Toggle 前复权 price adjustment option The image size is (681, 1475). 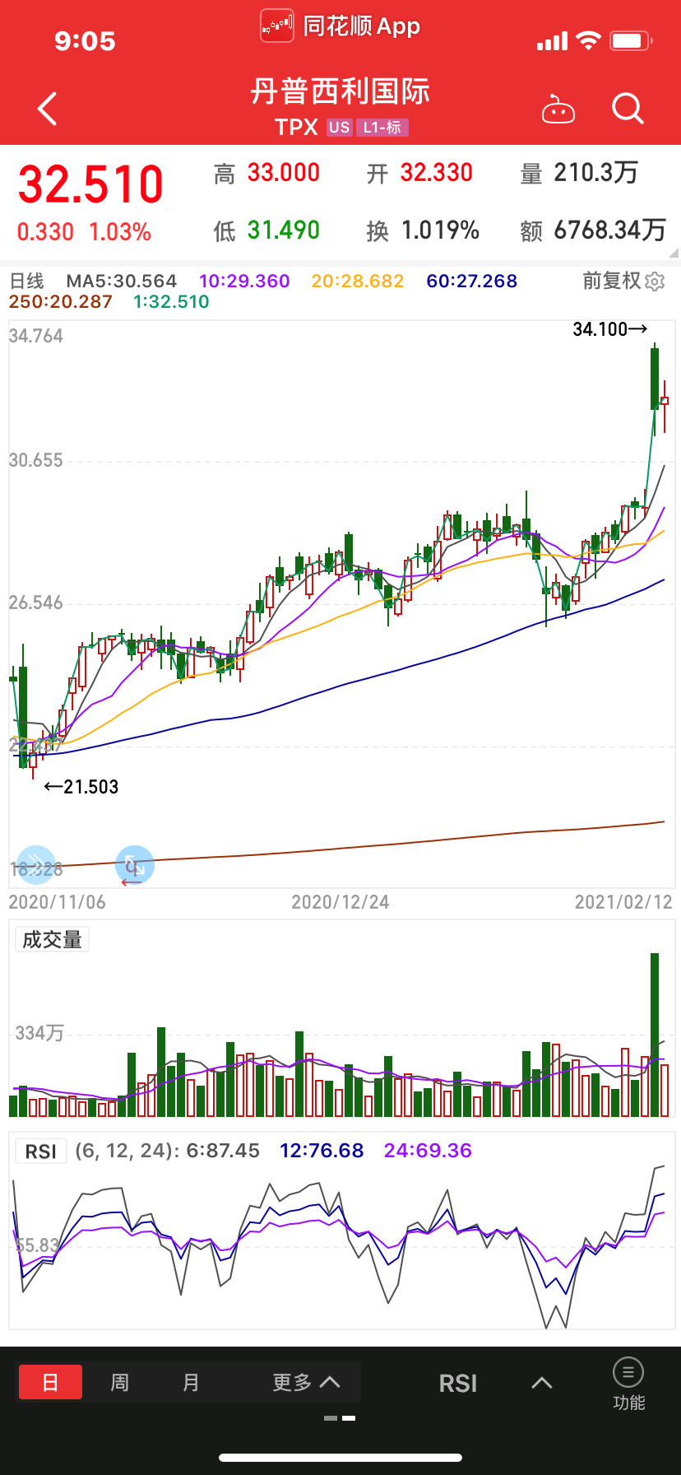pos(611,281)
